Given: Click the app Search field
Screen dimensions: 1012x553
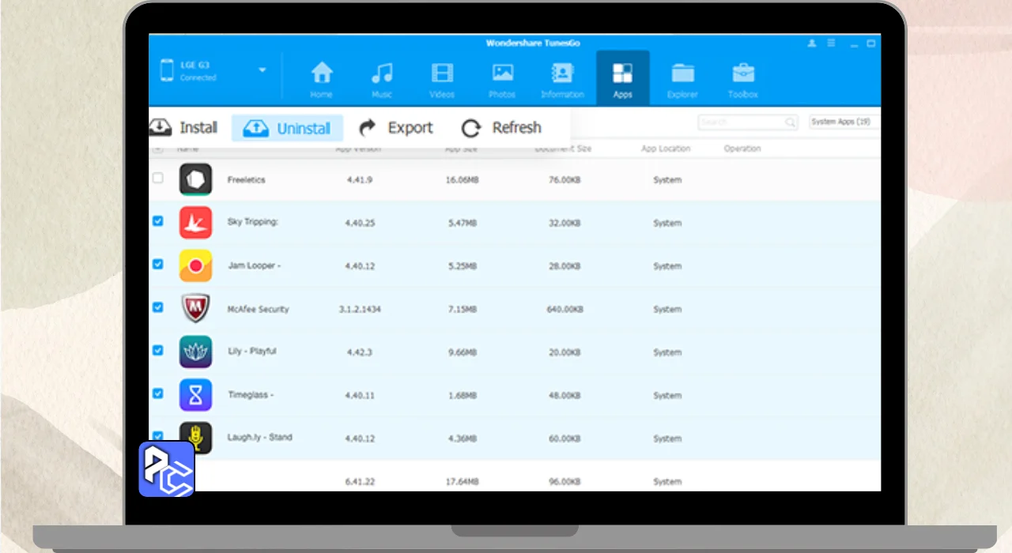Looking at the screenshot, I should pos(742,122).
